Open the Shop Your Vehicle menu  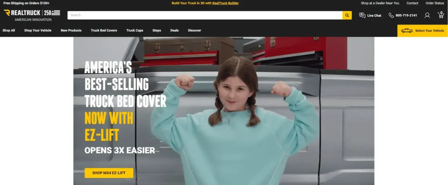click(x=38, y=30)
